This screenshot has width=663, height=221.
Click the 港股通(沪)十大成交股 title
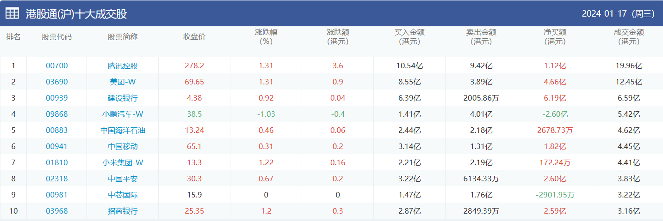point(76,14)
